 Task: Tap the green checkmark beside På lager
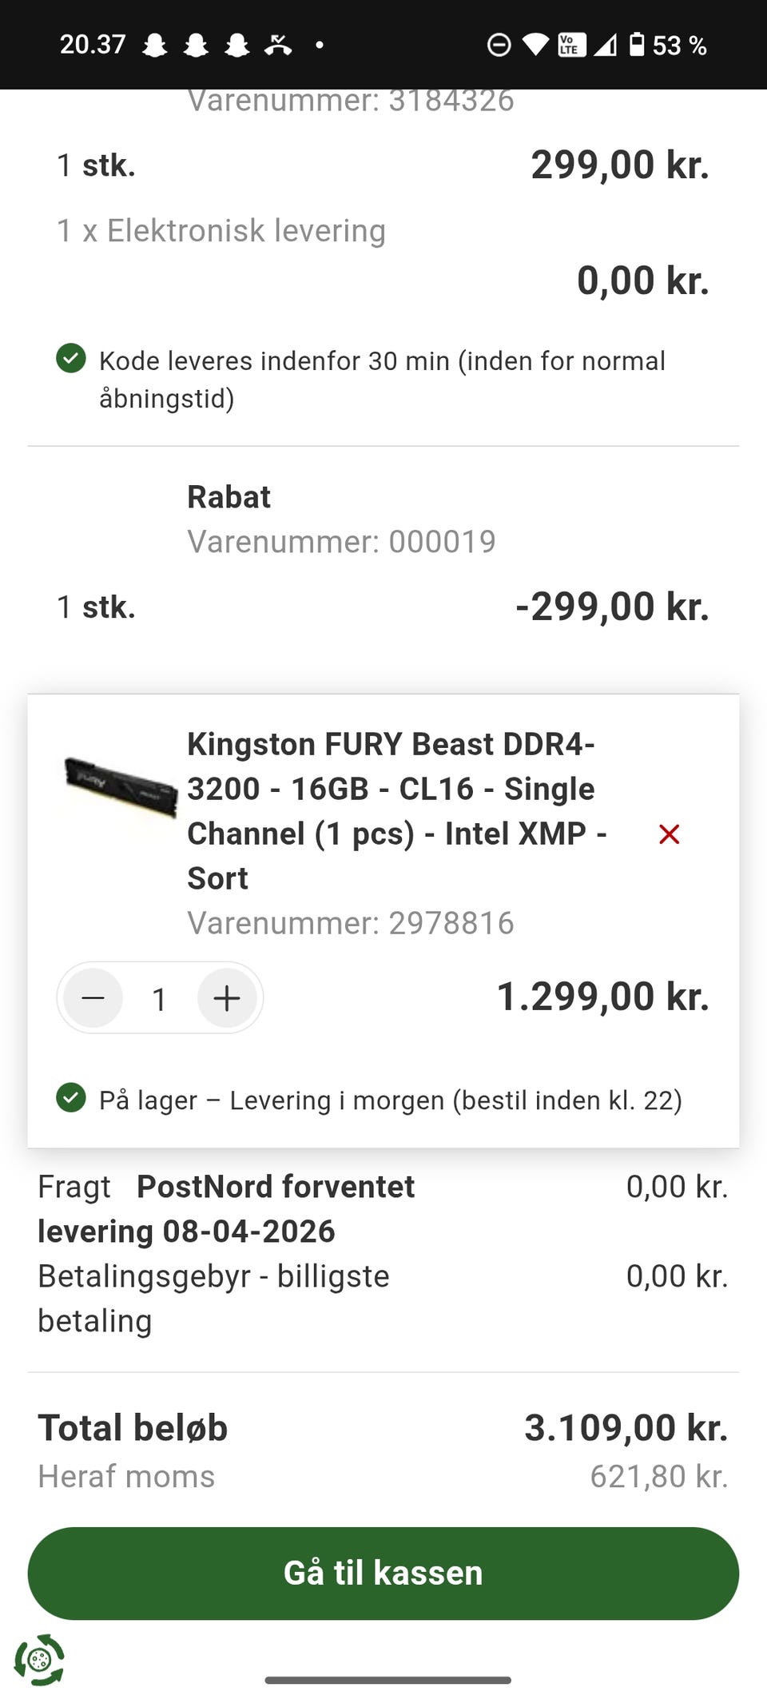71,1098
